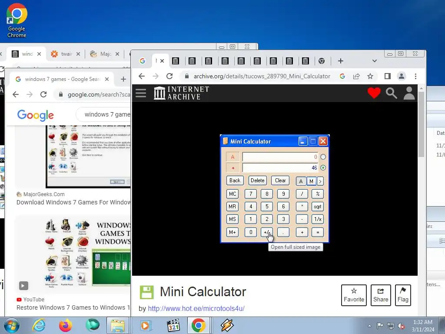Click the calculator Delete button
This screenshot has height=334, width=445.
257,180
